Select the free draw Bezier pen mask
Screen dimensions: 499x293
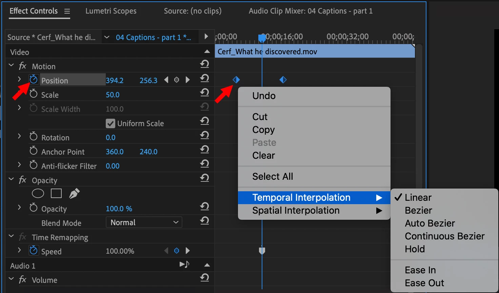(x=74, y=194)
